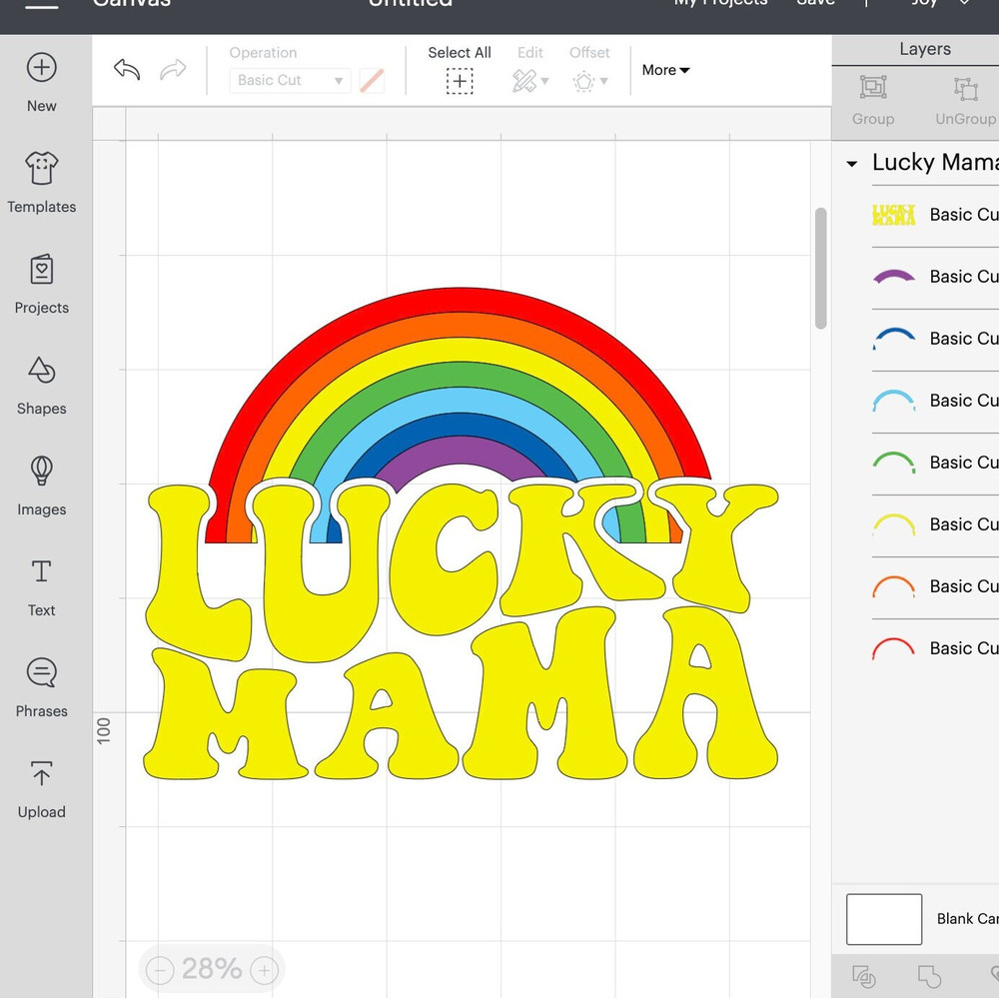Click the Undo arrow
The width and height of the screenshot is (999, 999).
click(x=126, y=70)
